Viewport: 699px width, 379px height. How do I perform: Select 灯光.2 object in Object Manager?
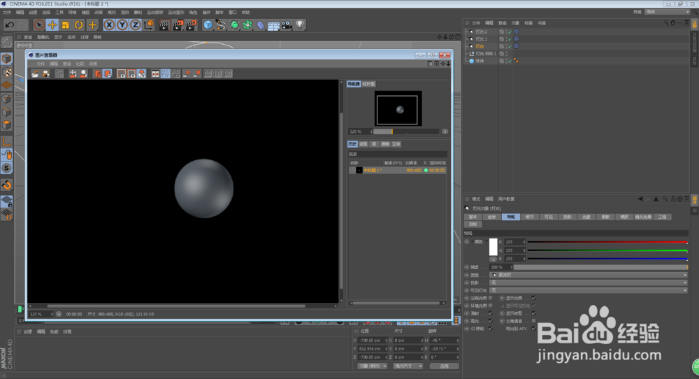pos(481,31)
